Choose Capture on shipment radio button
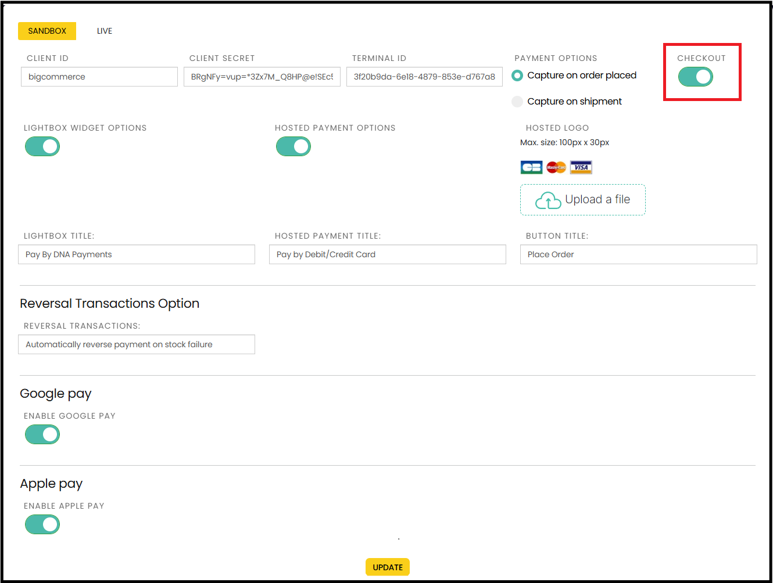The width and height of the screenshot is (773, 583). click(517, 102)
